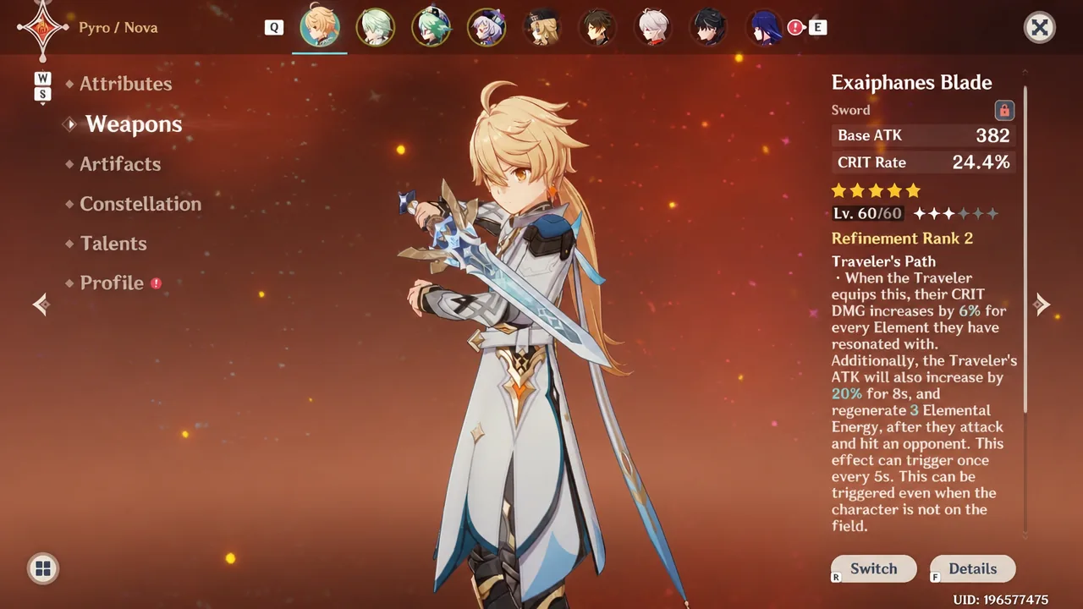Viewport: 1083px width, 609px height.
Task: Close the character screen
Action: click(1040, 28)
